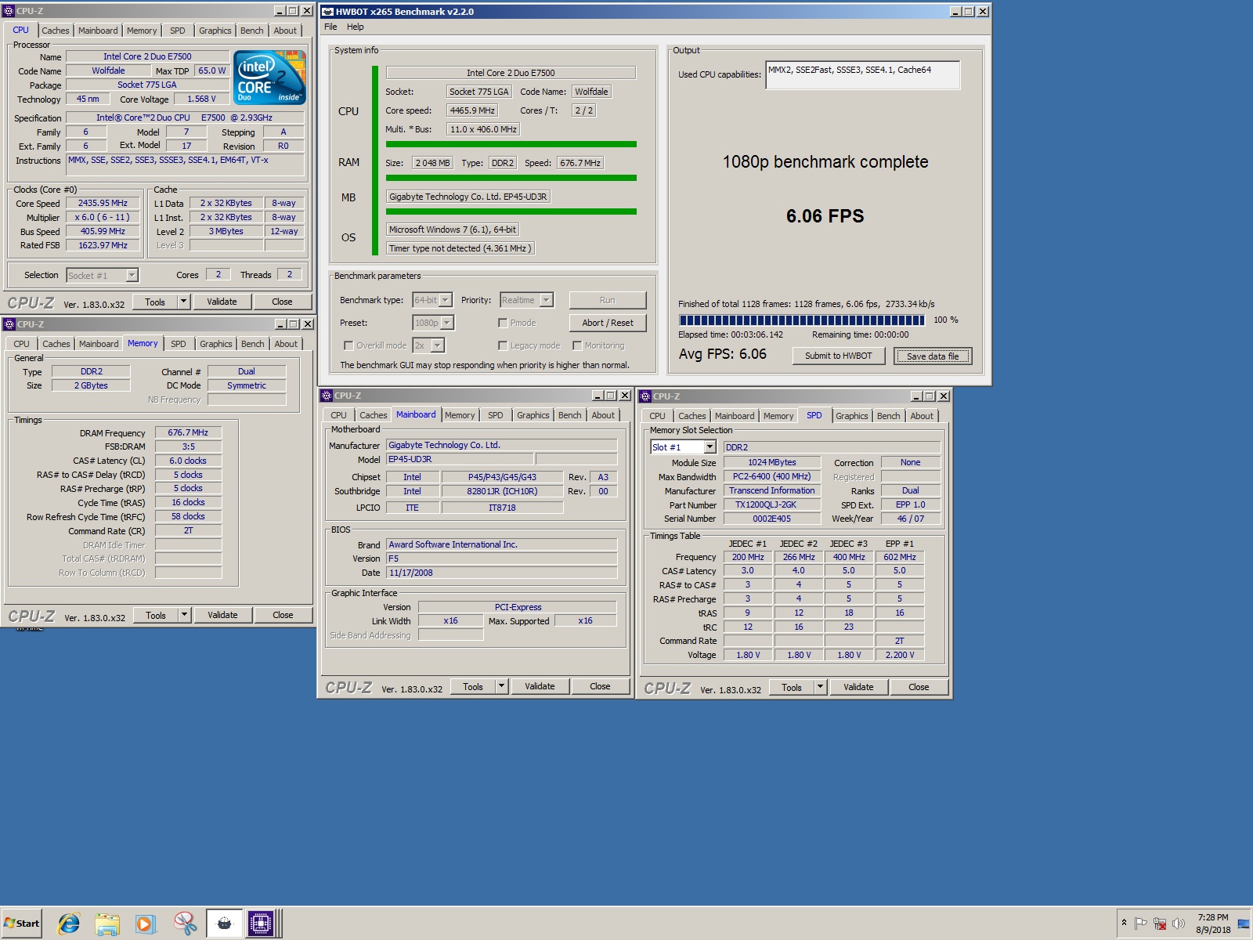
Task: Expand Tools arrow in Mainboard window
Action: [501, 686]
